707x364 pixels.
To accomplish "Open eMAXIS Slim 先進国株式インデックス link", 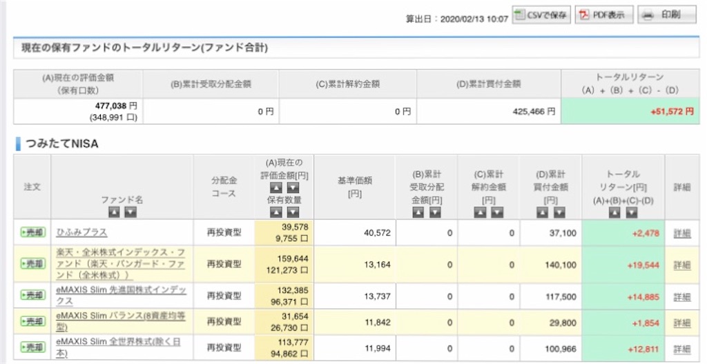I will (121, 295).
